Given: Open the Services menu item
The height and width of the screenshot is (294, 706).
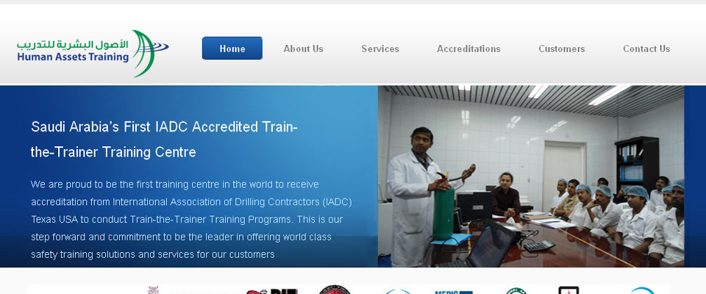Looking at the screenshot, I should point(380,49).
